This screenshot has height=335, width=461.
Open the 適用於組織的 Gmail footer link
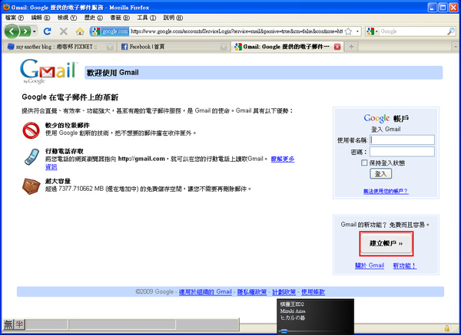205,292
